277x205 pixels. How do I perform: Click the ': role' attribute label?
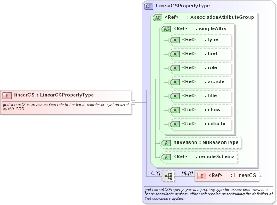[210, 67]
